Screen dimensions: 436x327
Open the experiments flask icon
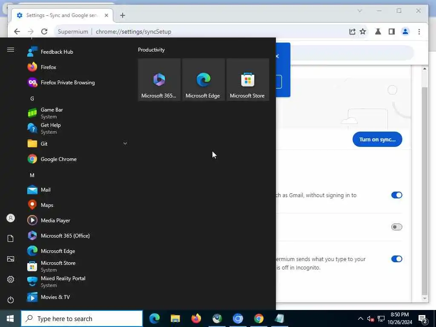click(378, 32)
